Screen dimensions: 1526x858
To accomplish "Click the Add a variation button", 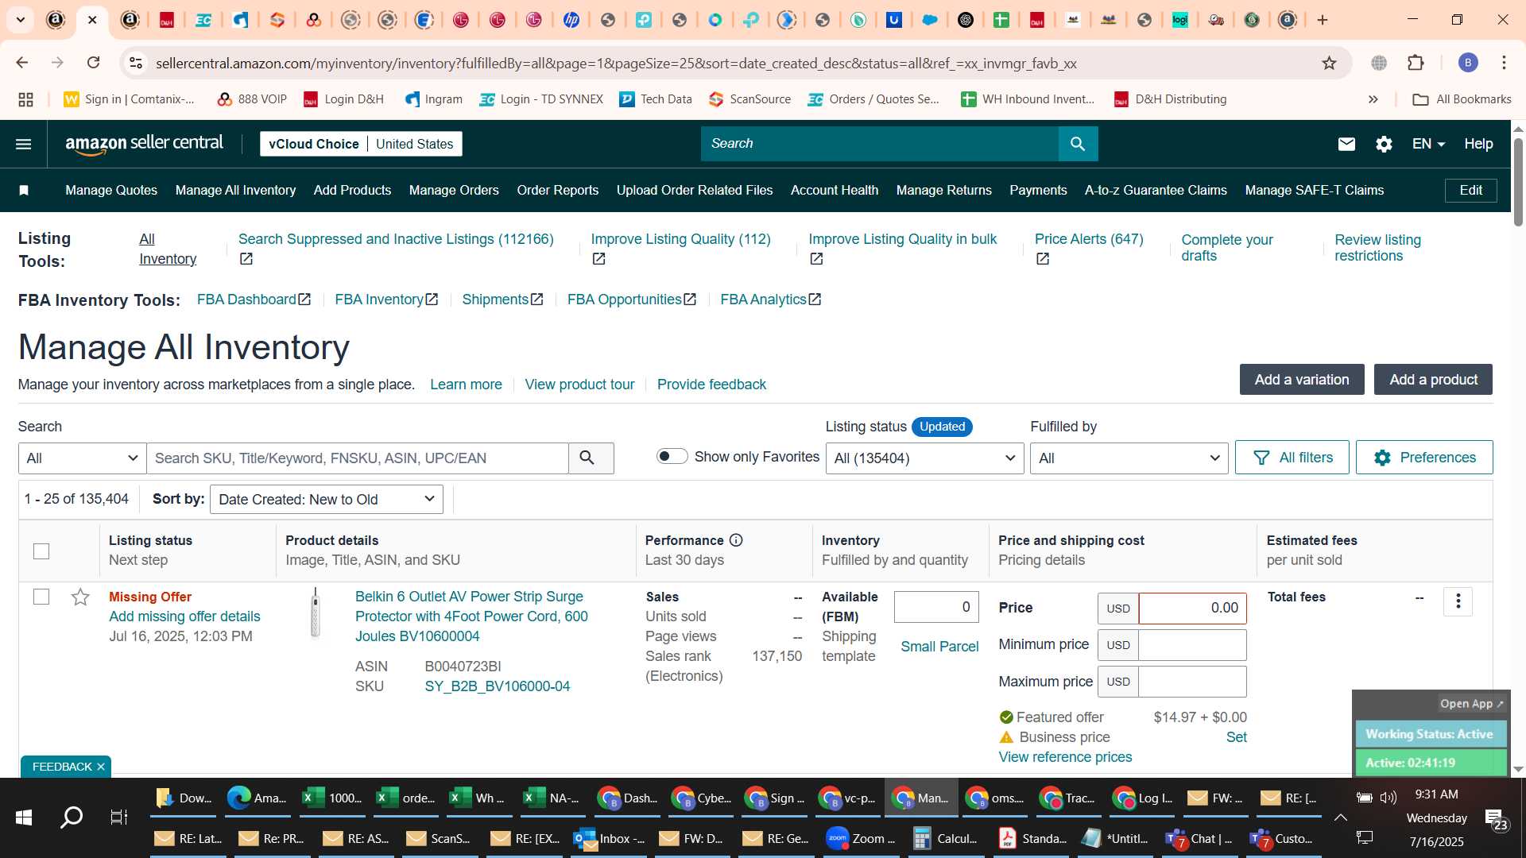I will pos(1302,380).
